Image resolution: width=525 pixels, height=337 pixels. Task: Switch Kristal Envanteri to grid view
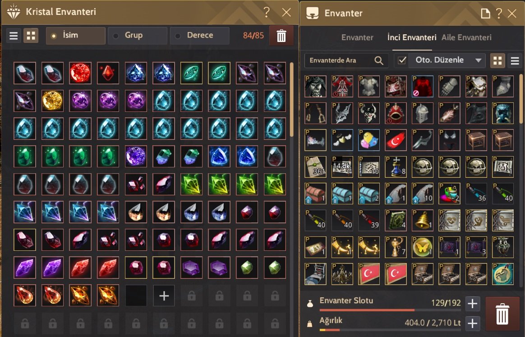[x=31, y=36]
